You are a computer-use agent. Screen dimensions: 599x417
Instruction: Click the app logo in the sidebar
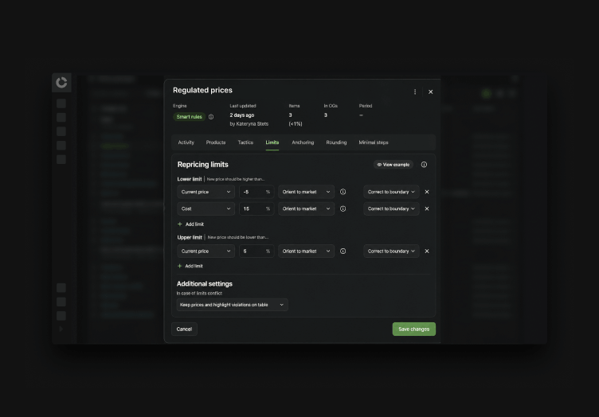[x=61, y=83]
